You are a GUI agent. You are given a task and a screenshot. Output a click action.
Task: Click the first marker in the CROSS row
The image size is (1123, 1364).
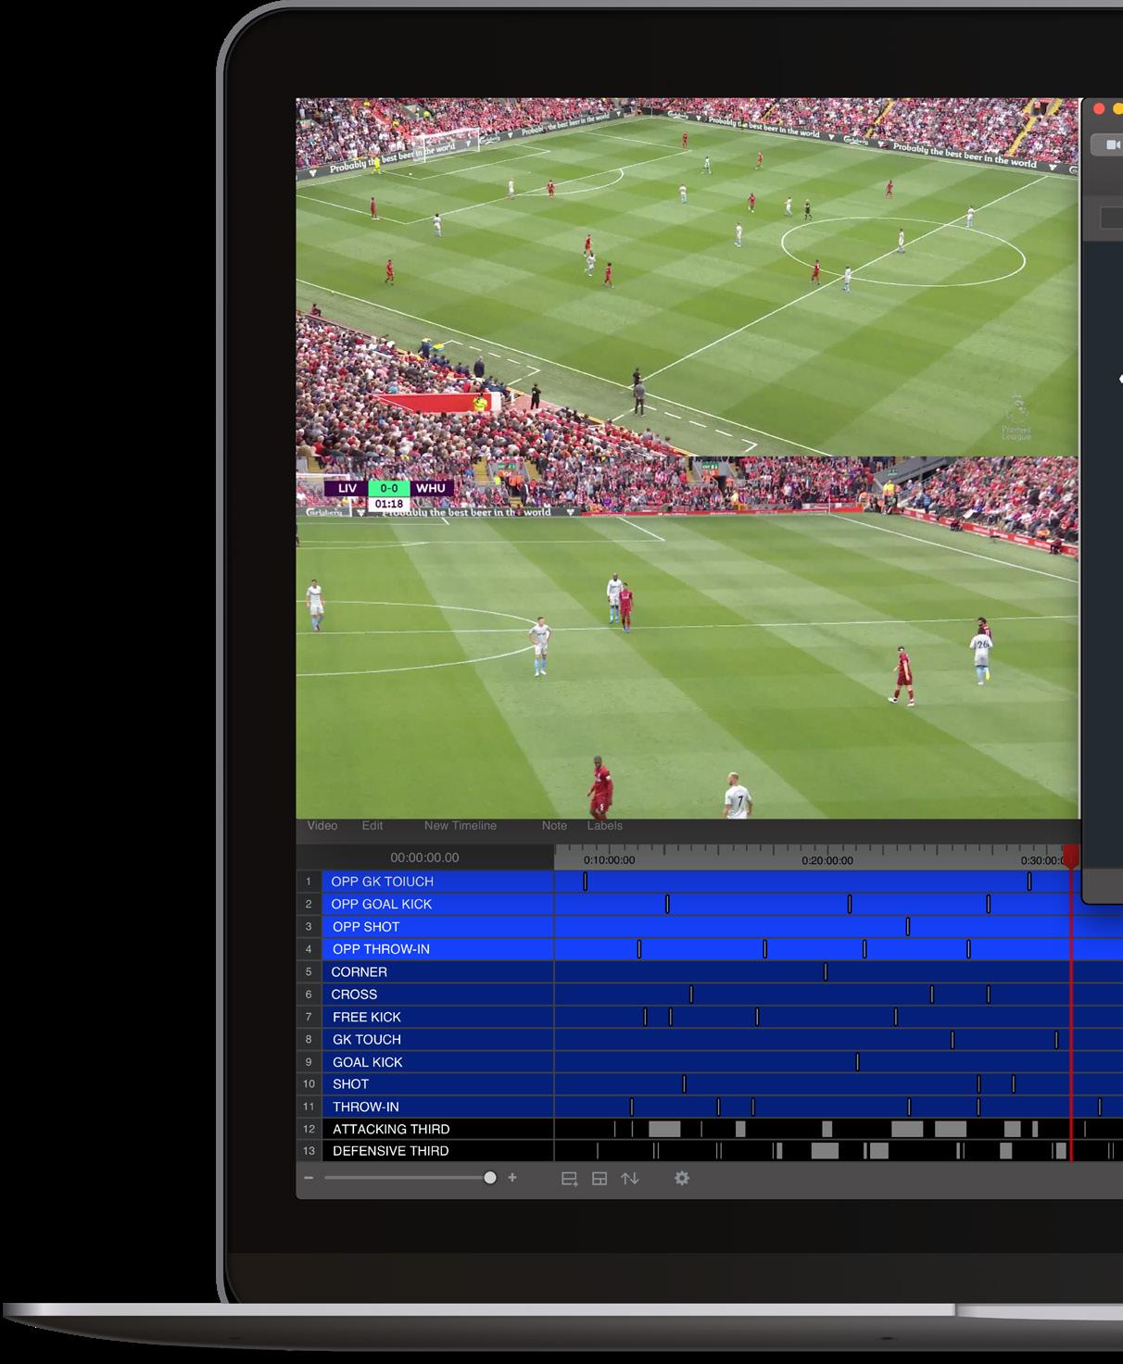click(691, 995)
